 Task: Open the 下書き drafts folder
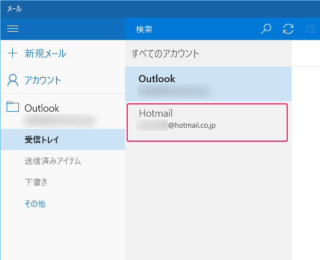click(63, 182)
